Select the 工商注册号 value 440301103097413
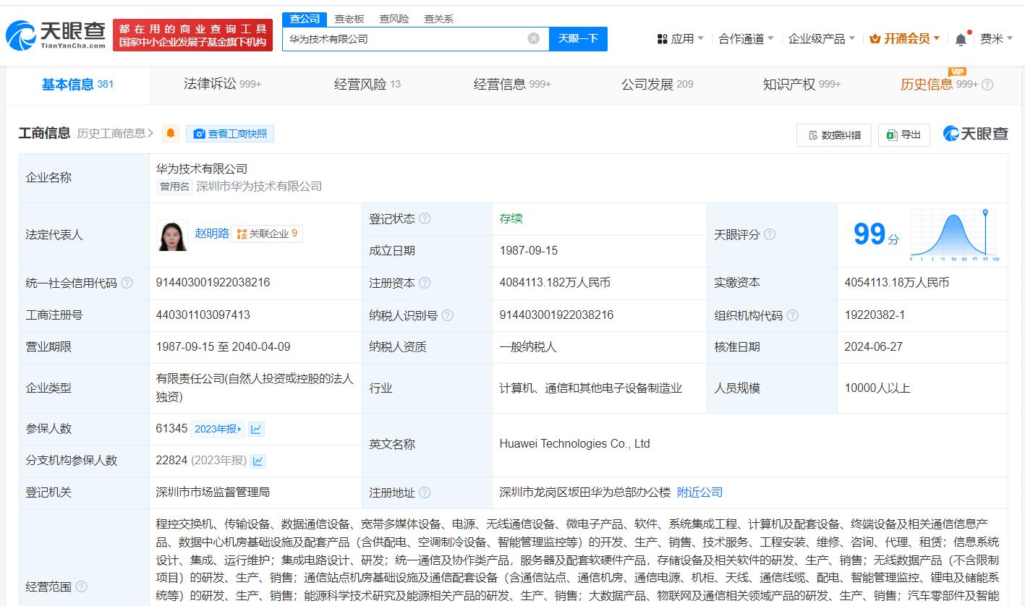This screenshot has height=606, width=1025. [x=203, y=315]
